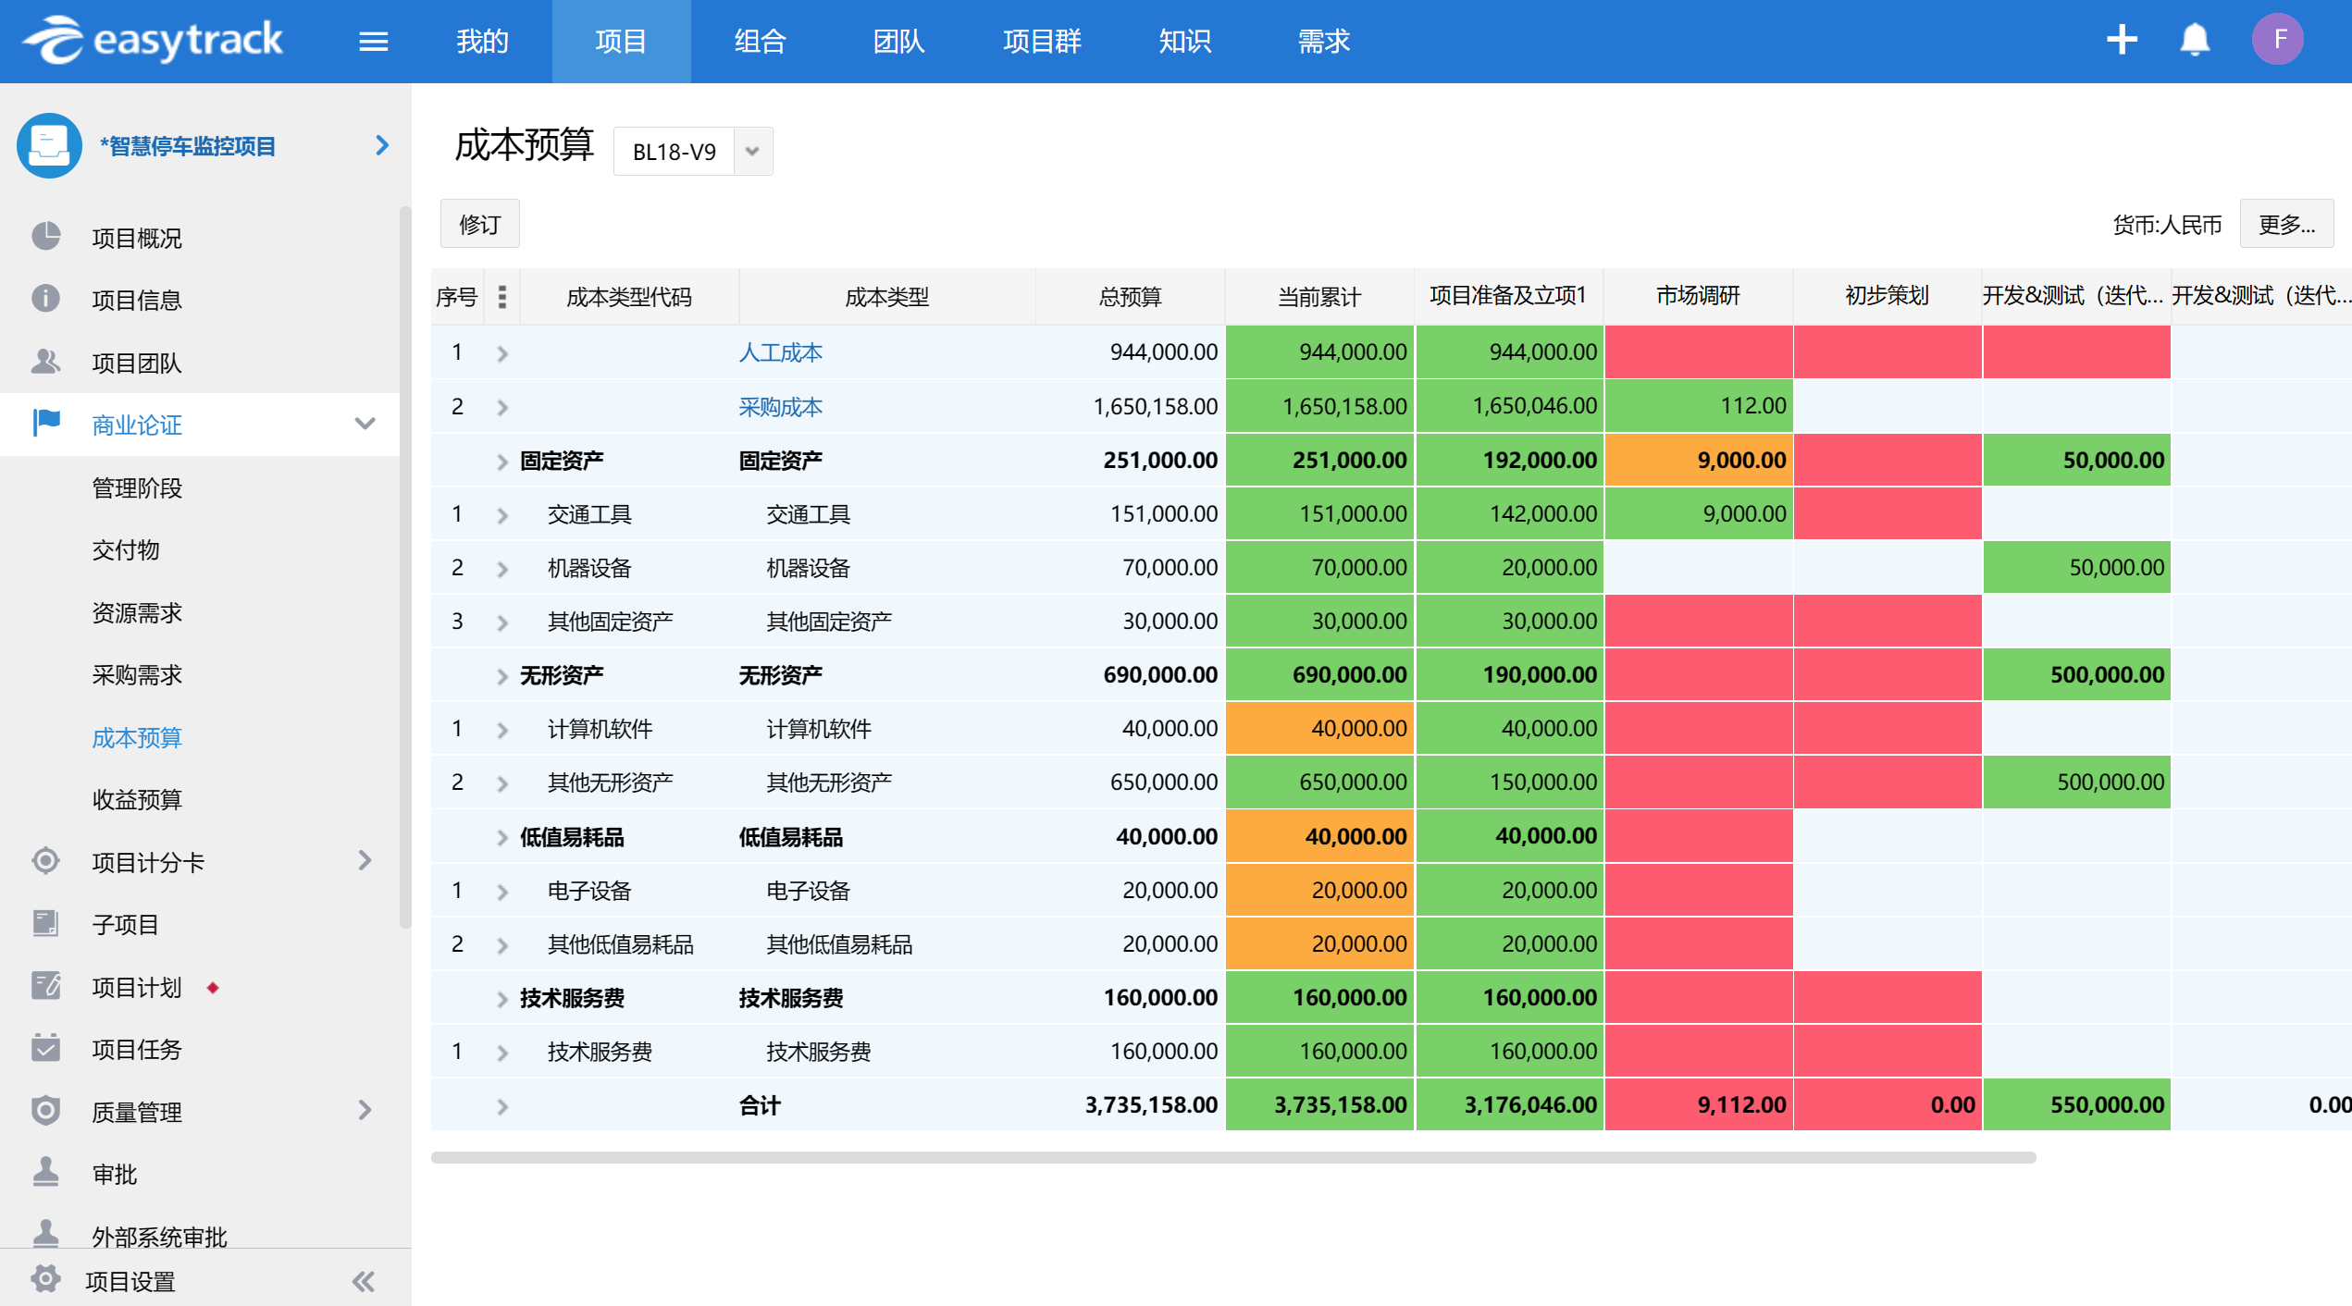The height and width of the screenshot is (1306, 2352).
Task: Click the 项目概况 pie chart icon
Action: 45,237
